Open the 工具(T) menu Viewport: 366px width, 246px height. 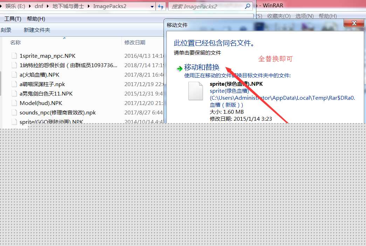pos(13,19)
